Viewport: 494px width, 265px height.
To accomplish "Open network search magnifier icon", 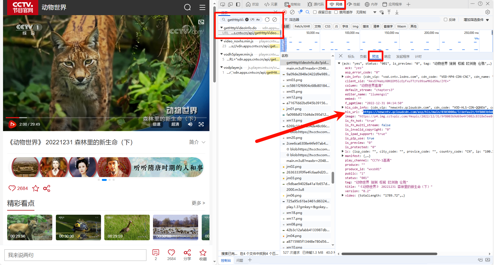I will coord(308,12).
